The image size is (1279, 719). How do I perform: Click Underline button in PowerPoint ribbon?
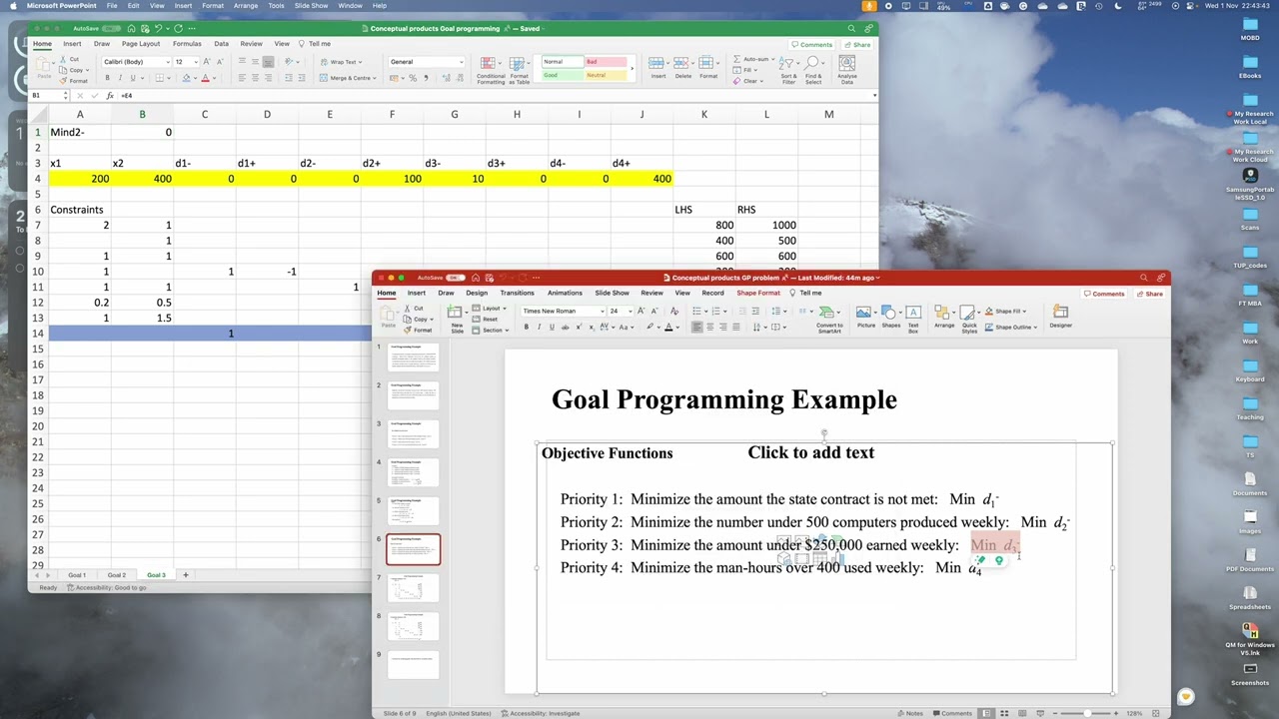(550, 327)
